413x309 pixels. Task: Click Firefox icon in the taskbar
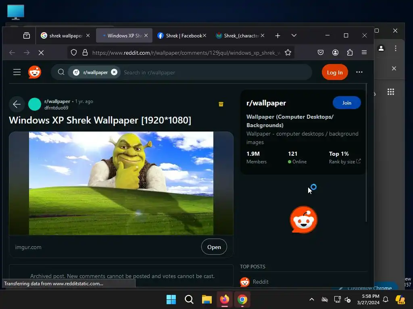[x=225, y=299]
